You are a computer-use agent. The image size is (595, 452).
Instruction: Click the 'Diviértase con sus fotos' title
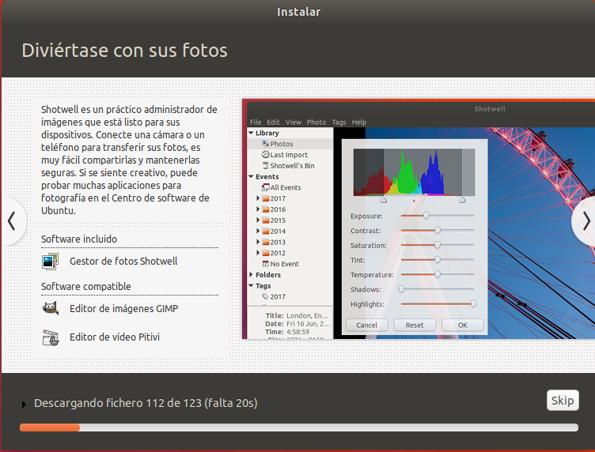click(124, 51)
